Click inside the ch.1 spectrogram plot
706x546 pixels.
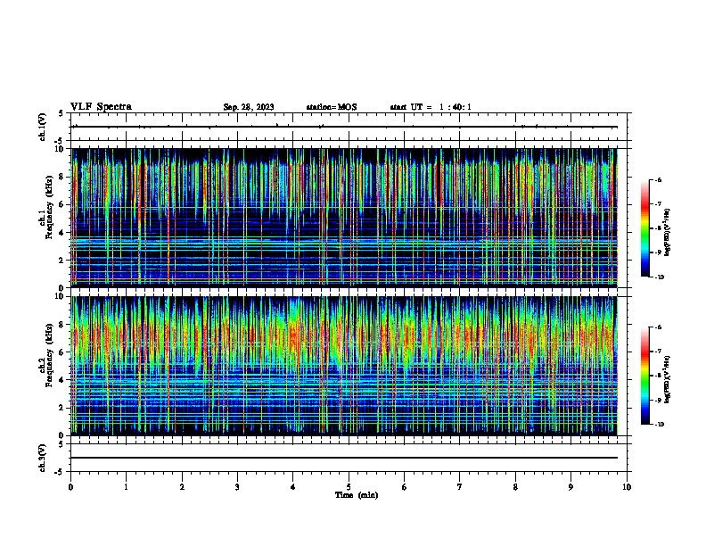click(x=344, y=218)
